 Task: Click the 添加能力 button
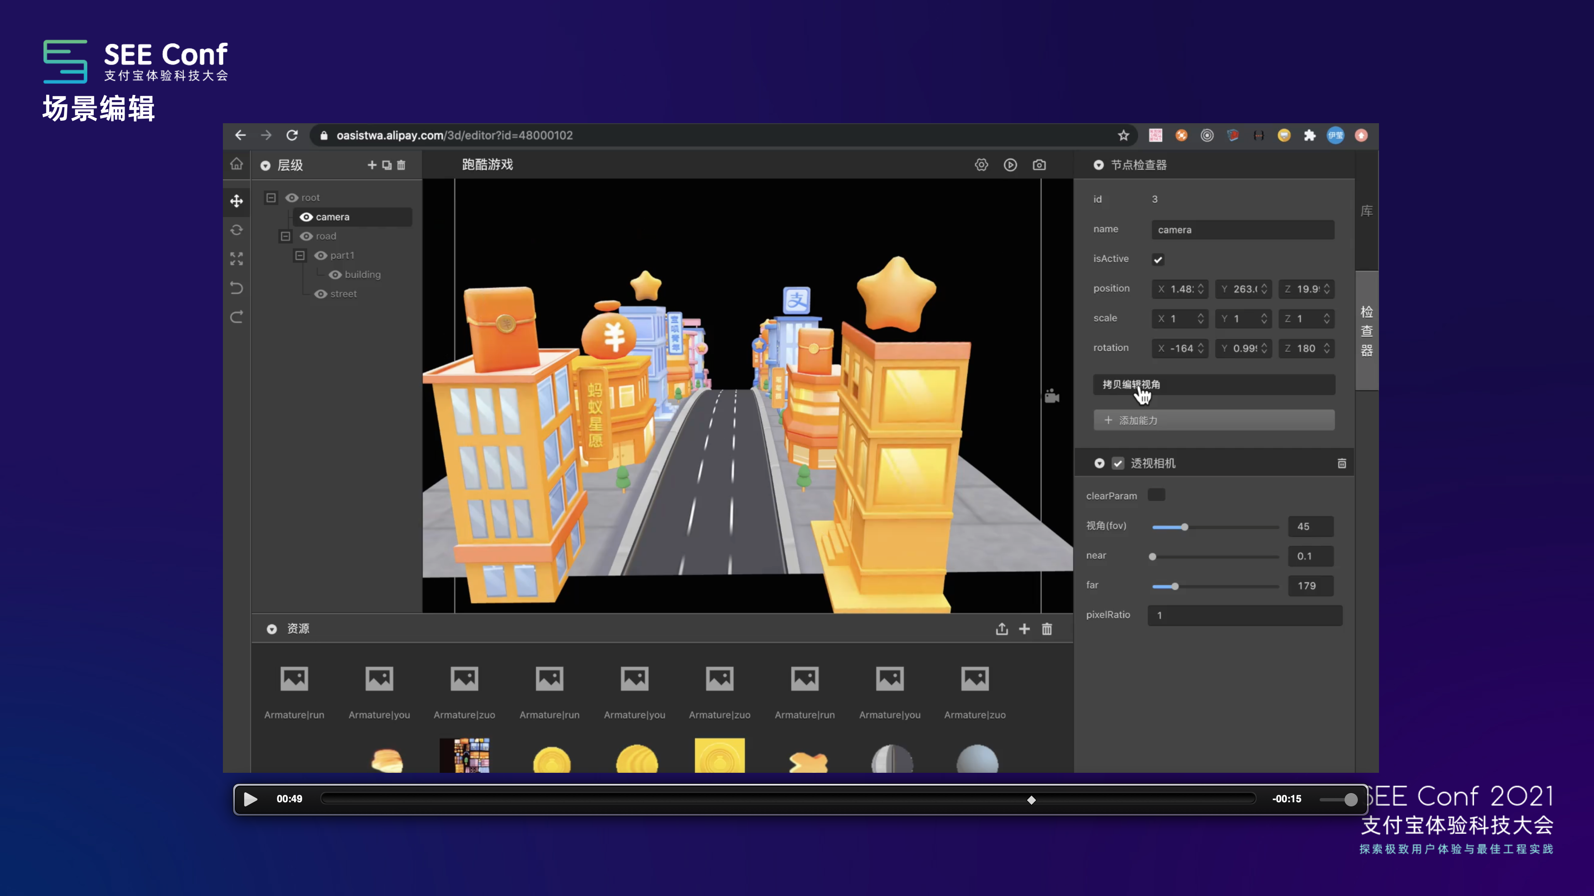(x=1213, y=421)
